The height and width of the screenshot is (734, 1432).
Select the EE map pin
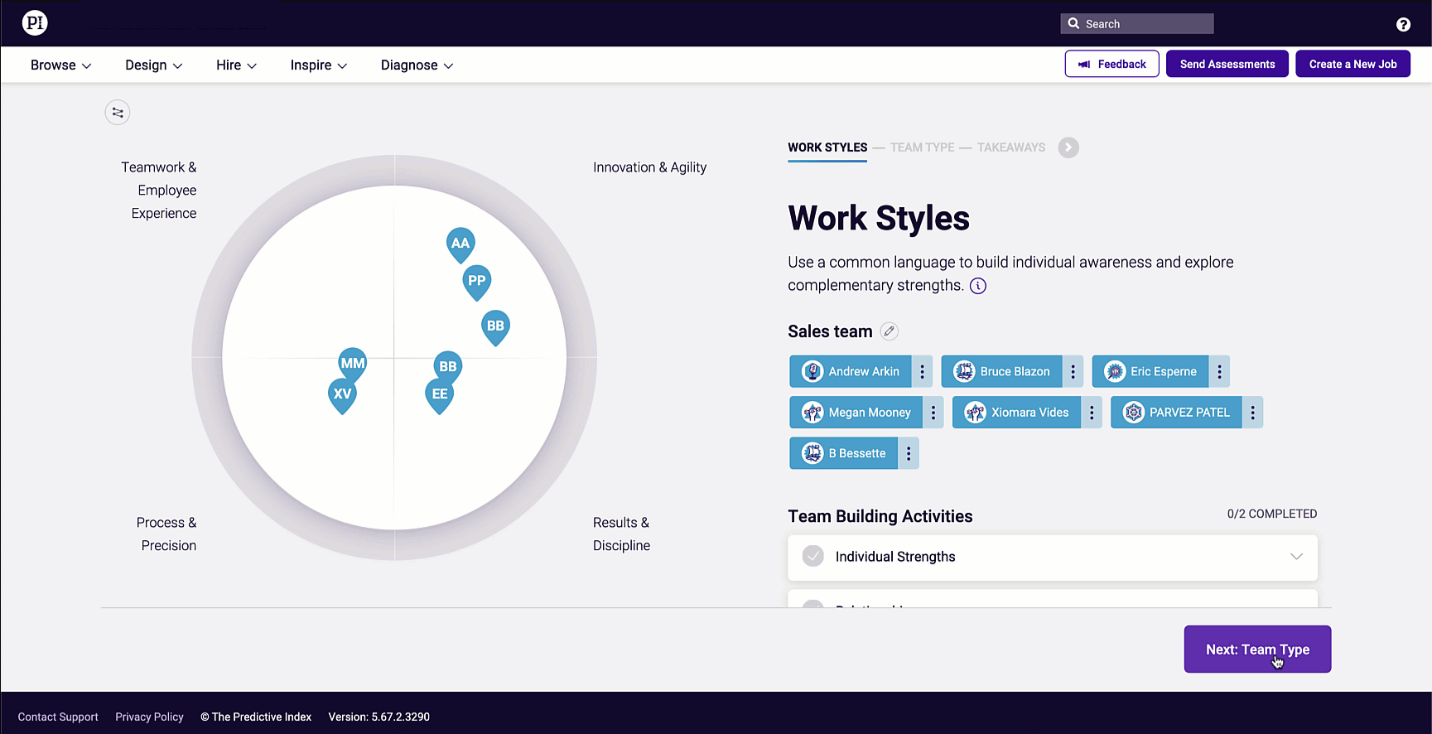tap(440, 395)
